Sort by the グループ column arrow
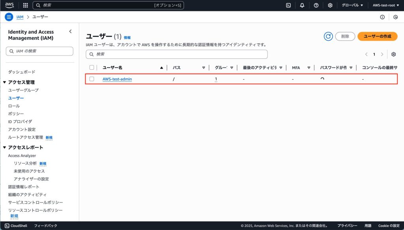 tap(232, 68)
